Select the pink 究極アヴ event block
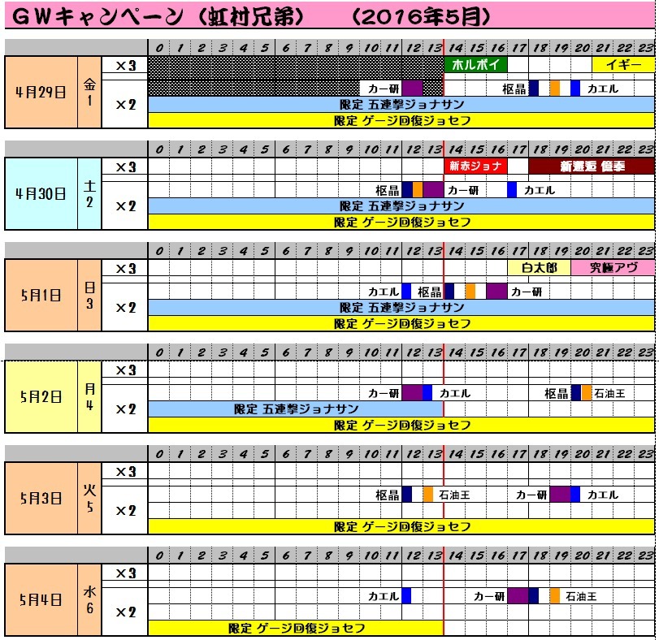This screenshot has width=659, height=640. (613, 268)
